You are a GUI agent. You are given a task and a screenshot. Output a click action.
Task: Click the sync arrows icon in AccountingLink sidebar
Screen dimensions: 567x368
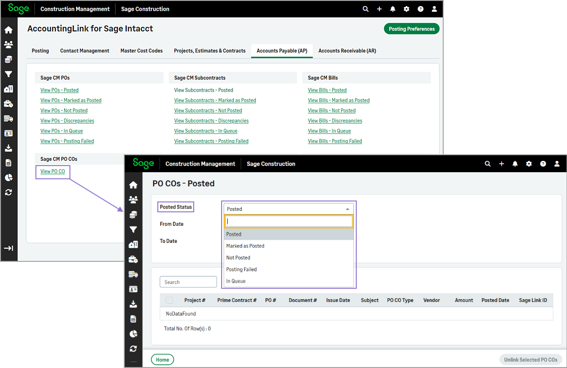[x=9, y=192]
